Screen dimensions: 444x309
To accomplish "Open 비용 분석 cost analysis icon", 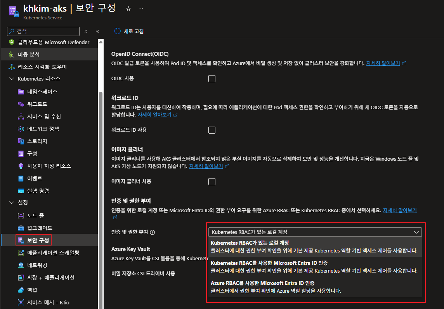I will tap(12, 55).
